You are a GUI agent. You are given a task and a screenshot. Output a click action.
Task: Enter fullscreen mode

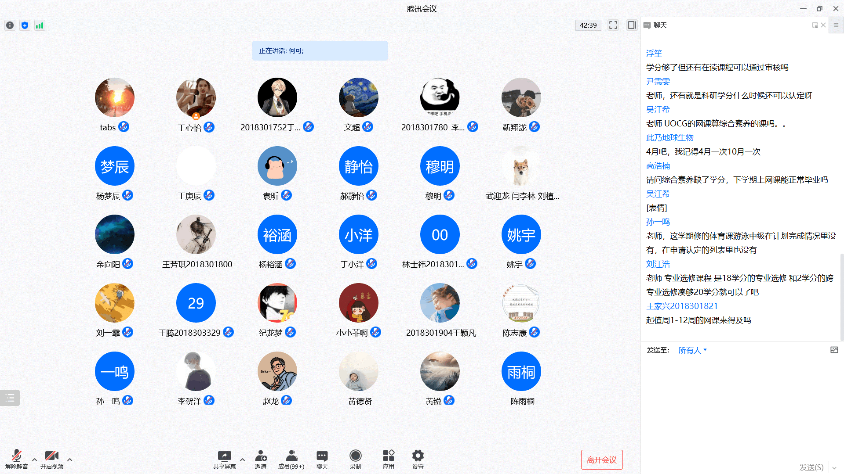[613, 25]
